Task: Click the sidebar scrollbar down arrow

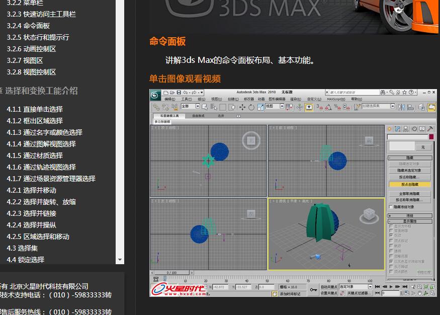Action: [120, 260]
